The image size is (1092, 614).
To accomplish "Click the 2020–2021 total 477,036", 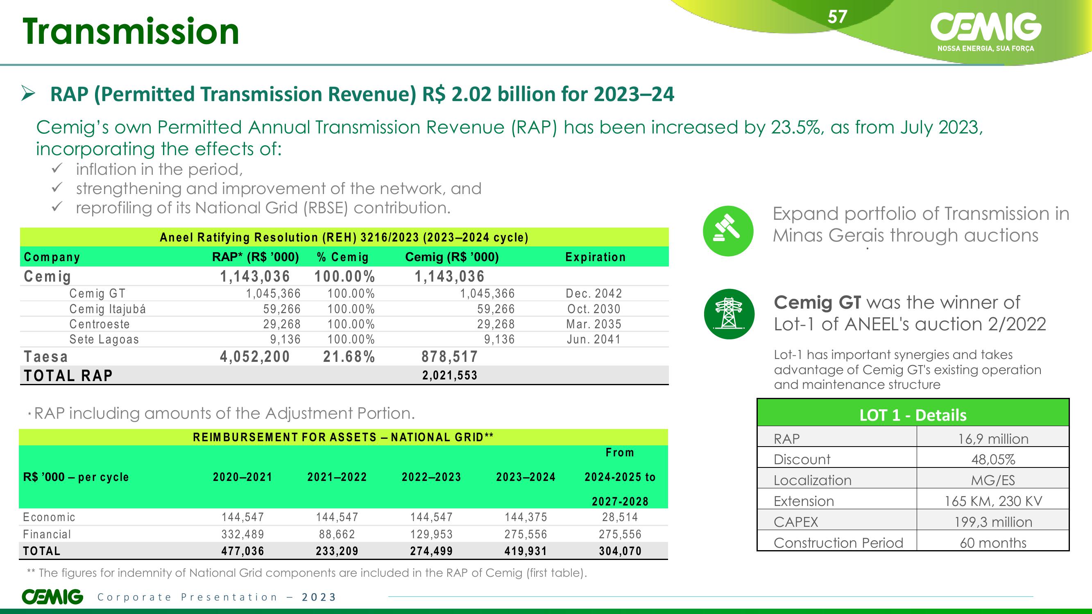I will (242, 551).
